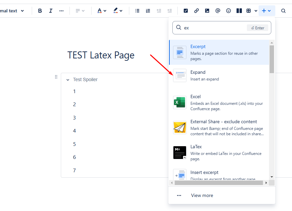Viewport: 292px width, 211px height.
Task: Toggle bold formatting in the toolbar
Action: coord(40,10)
